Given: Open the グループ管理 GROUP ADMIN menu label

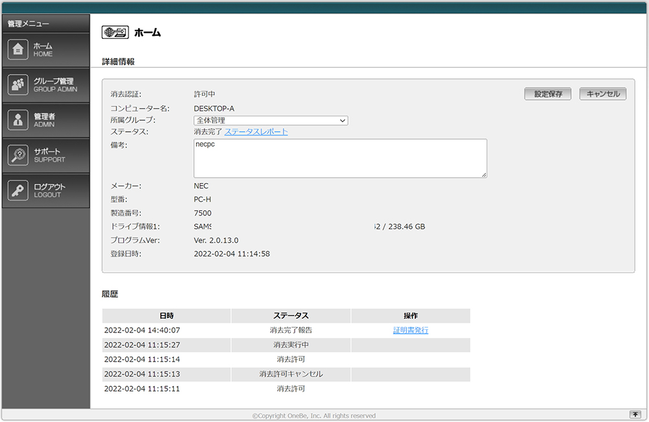Looking at the screenshot, I should [x=55, y=85].
